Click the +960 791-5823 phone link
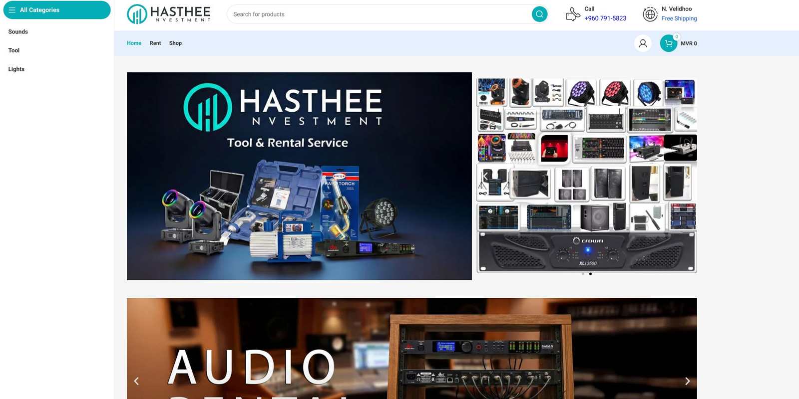This screenshot has width=799, height=399. tap(605, 18)
